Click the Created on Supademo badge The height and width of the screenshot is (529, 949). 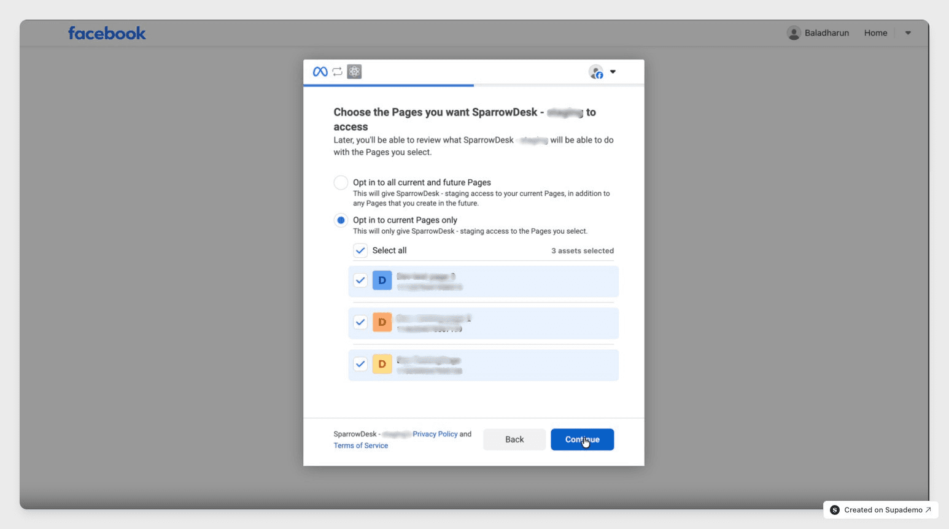point(881,510)
